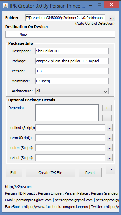The image size is (121, 215).
Task: Browse for postinst script file
Action: 109,128
